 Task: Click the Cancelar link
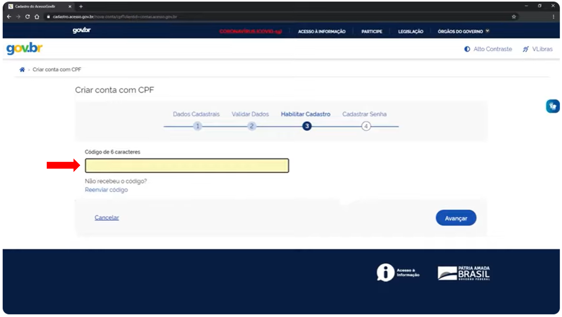tap(107, 218)
